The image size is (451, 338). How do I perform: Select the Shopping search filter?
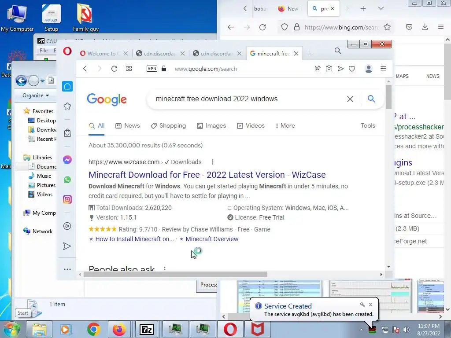click(168, 125)
